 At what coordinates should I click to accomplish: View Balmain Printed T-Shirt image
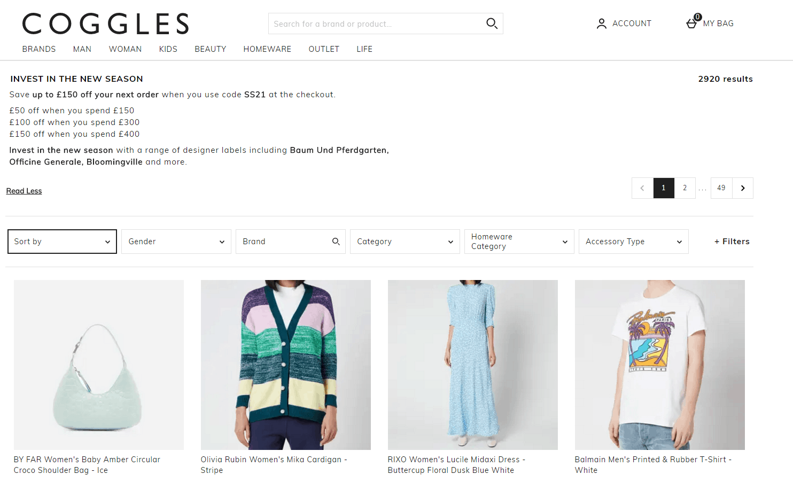pyautogui.click(x=660, y=365)
